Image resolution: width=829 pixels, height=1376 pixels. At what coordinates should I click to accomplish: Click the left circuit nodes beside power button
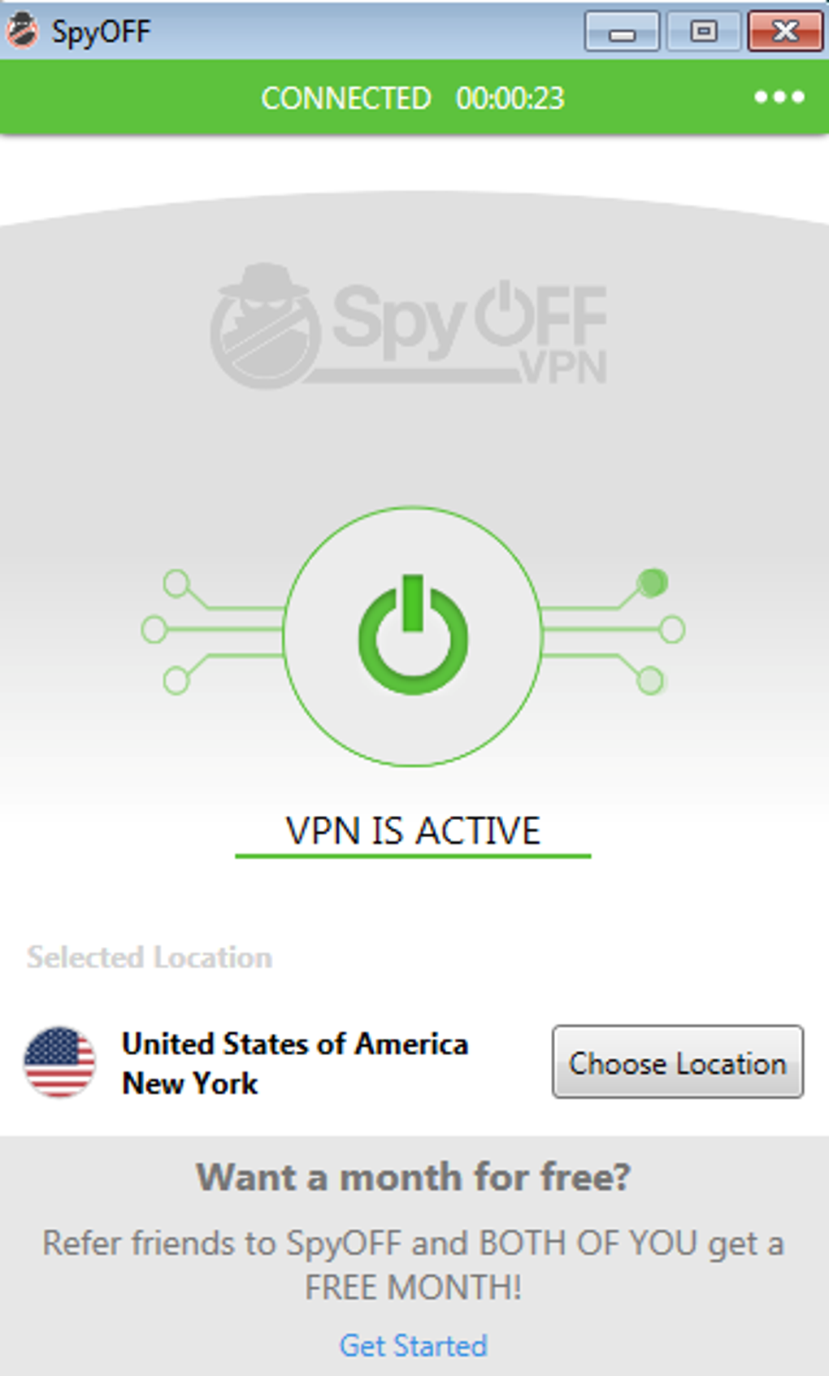pos(175,630)
